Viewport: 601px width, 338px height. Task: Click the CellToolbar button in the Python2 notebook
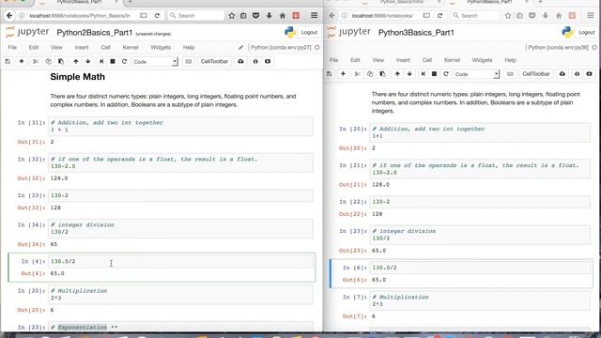215,61
